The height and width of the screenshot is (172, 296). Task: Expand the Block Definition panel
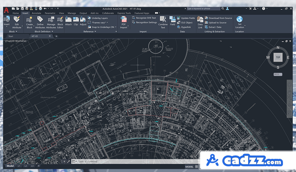click(x=44, y=32)
